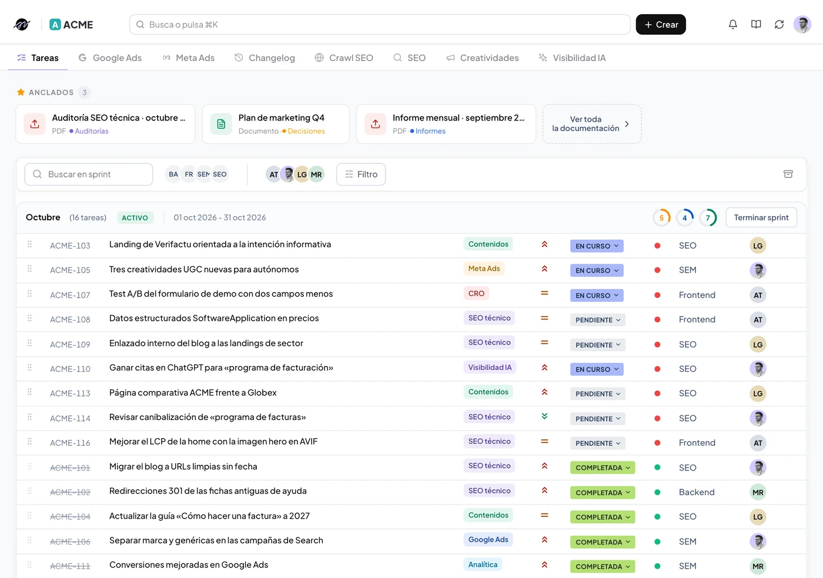Open the notifications bell

732,25
